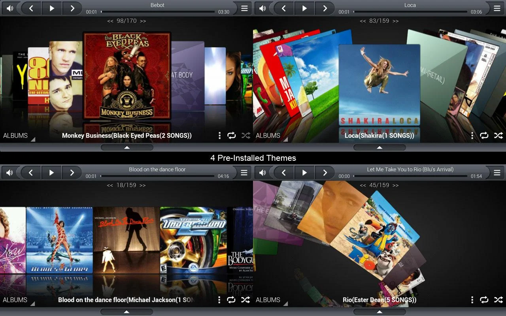Open more options beside Monkey Business title
The height and width of the screenshot is (316, 506).
[x=219, y=135]
